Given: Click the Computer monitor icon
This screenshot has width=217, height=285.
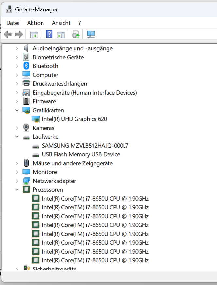Looking at the screenshot, I should tap(26, 75).
